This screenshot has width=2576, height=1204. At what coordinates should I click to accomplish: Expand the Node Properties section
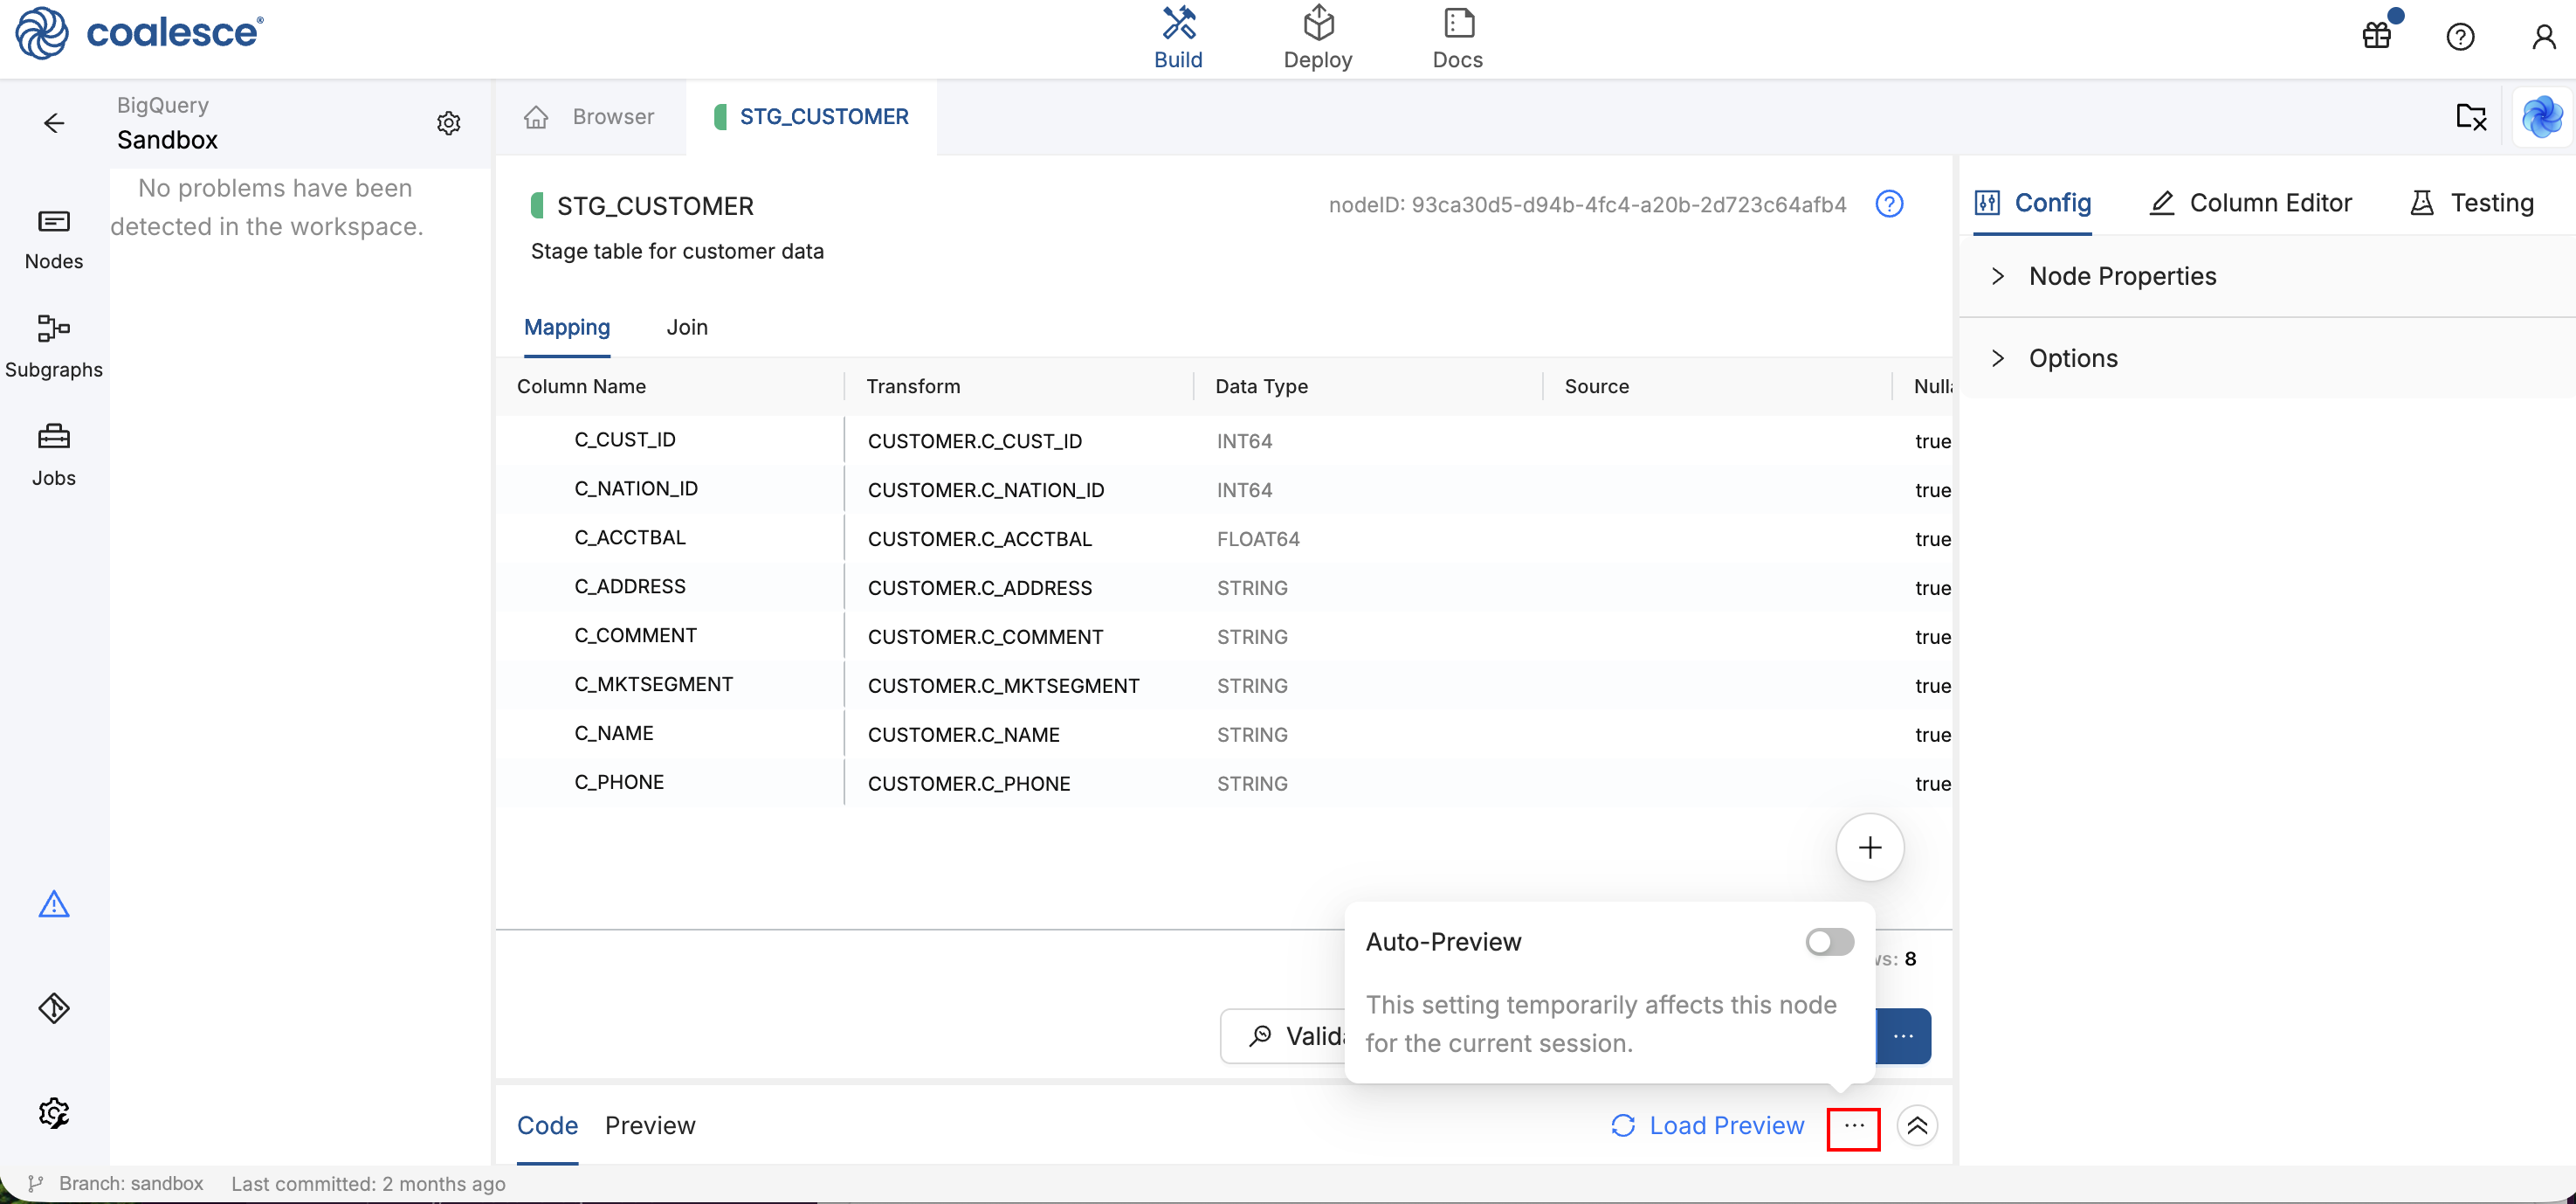pyautogui.click(x=2122, y=276)
